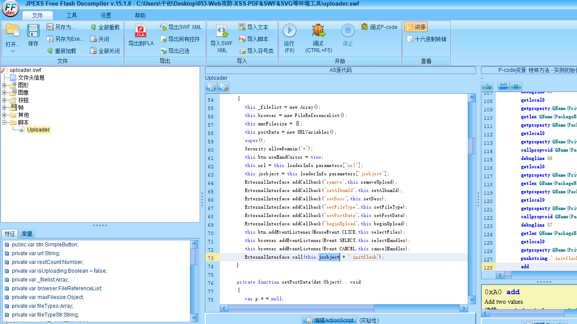The image size is (577, 324).
Task: Click 'Security.allowDomain' code line 60
Action: coord(279,149)
